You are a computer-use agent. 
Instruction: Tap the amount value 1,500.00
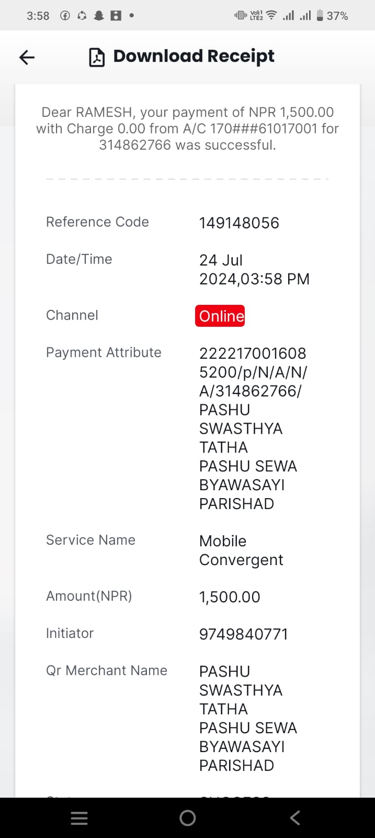coord(230,597)
